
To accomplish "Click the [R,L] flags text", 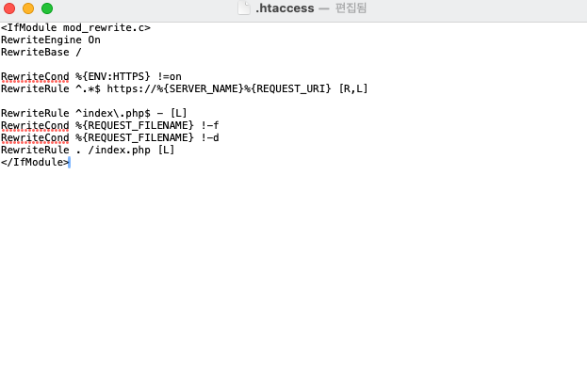I will coord(353,89).
